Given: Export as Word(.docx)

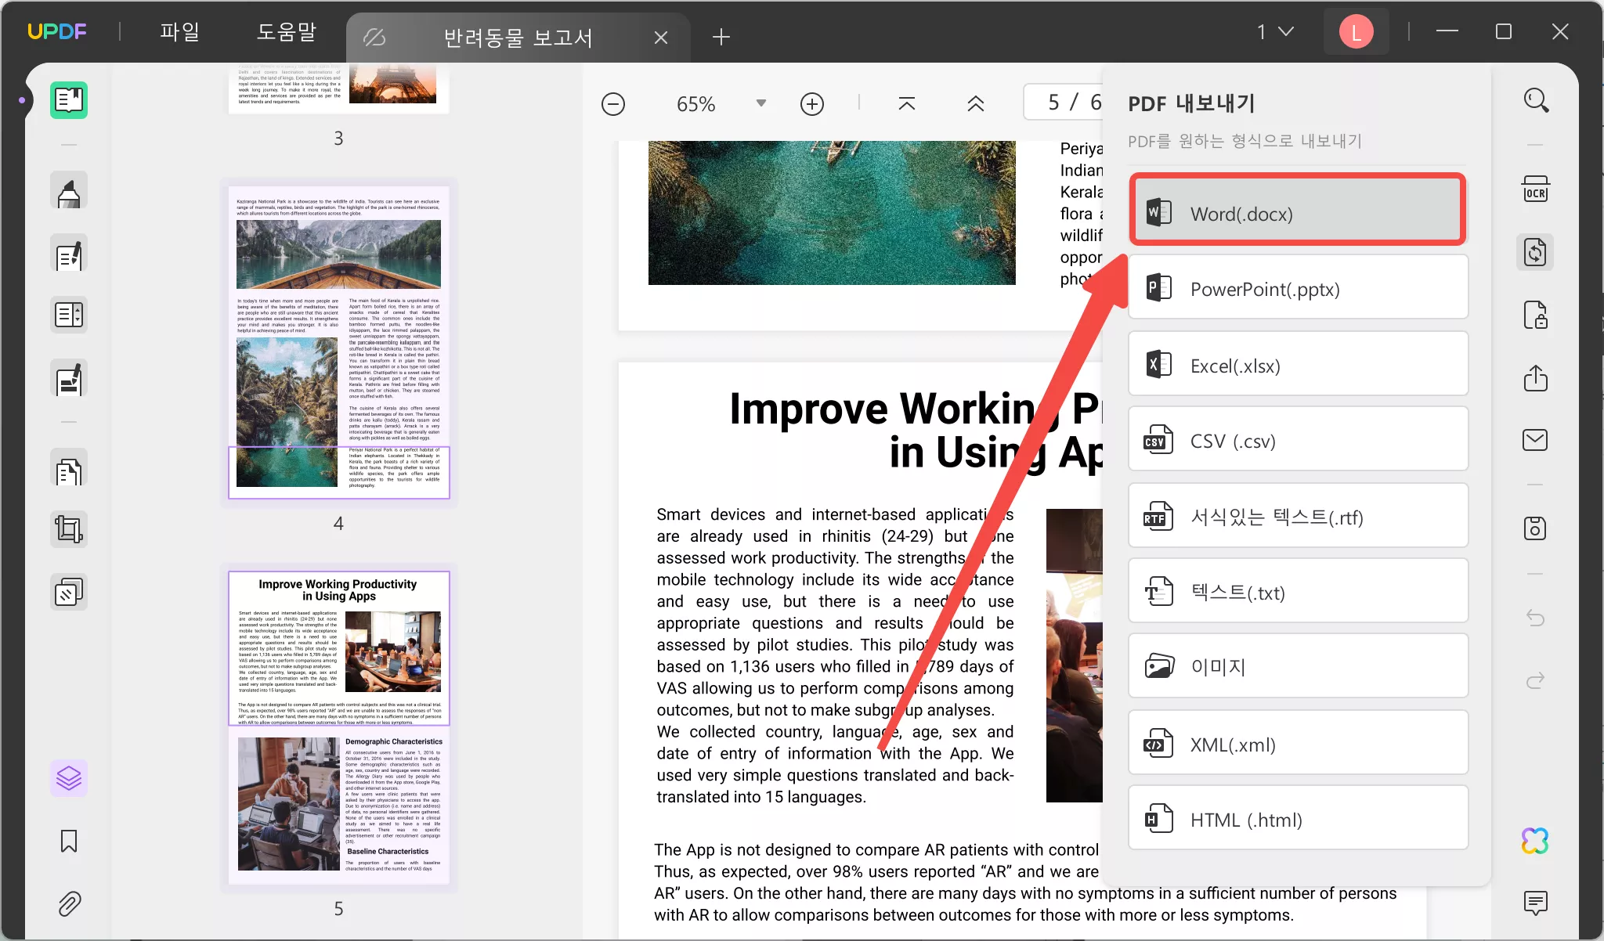Looking at the screenshot, I should coord(1298,210).
